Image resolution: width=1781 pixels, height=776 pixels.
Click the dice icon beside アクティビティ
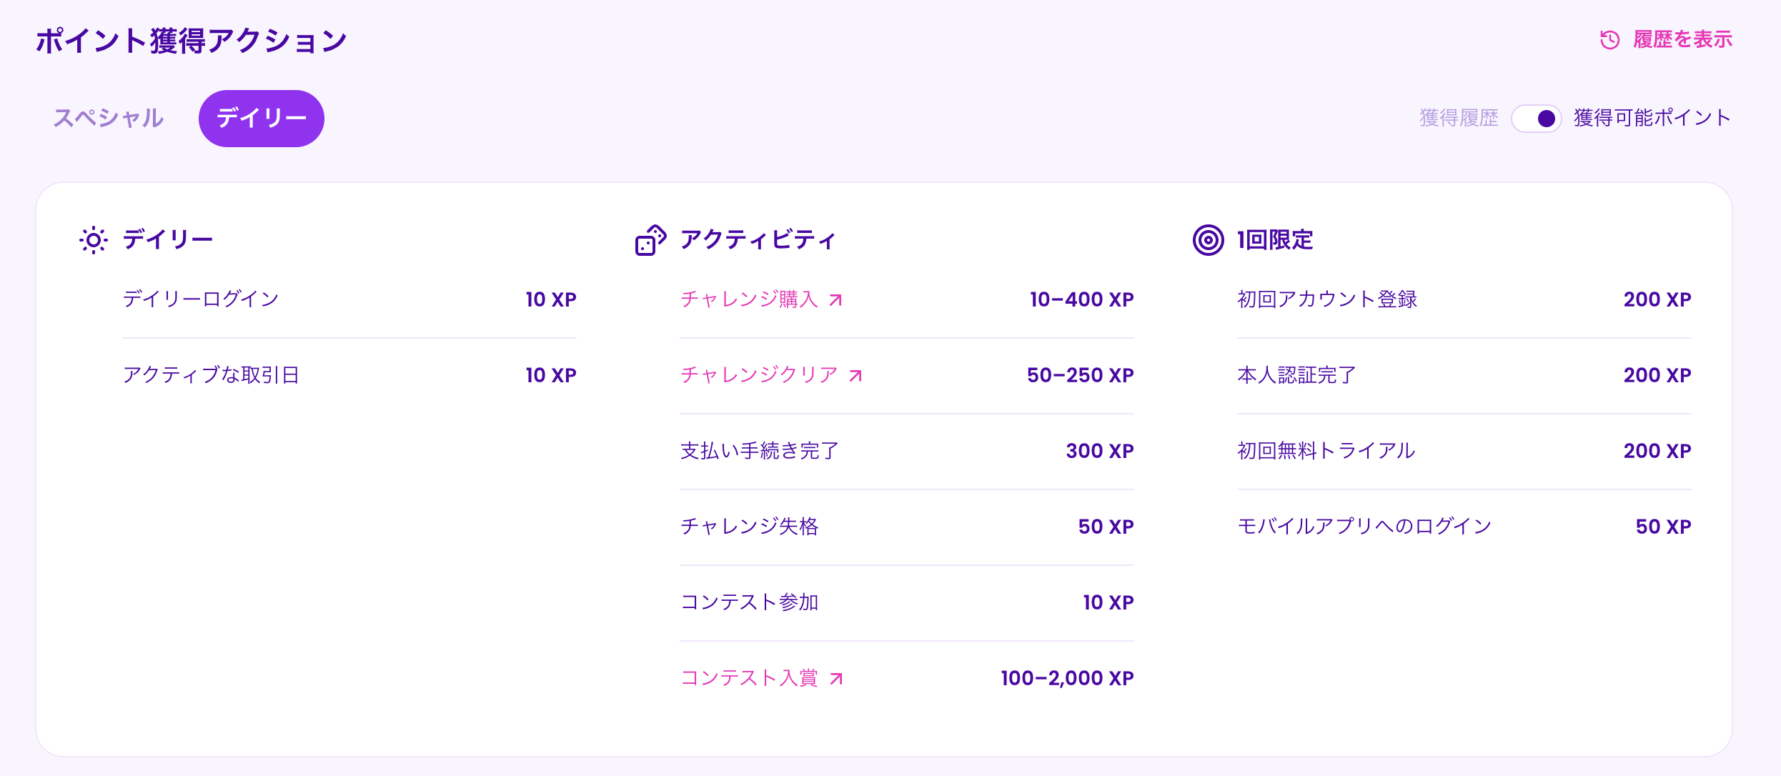[x=650, y=240]
